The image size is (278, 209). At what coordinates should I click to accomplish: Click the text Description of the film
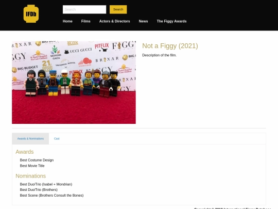tap(160, 55)
